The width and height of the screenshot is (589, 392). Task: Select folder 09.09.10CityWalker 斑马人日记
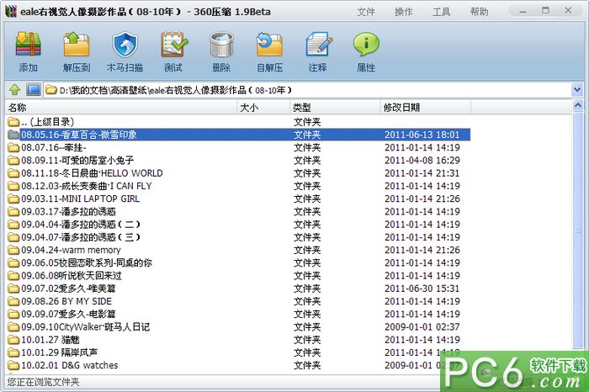pos(238,327)
